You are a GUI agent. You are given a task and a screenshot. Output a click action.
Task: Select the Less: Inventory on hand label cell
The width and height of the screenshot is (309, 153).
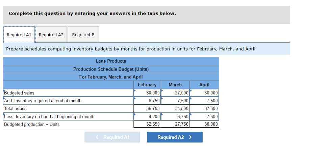pos(68,116)
